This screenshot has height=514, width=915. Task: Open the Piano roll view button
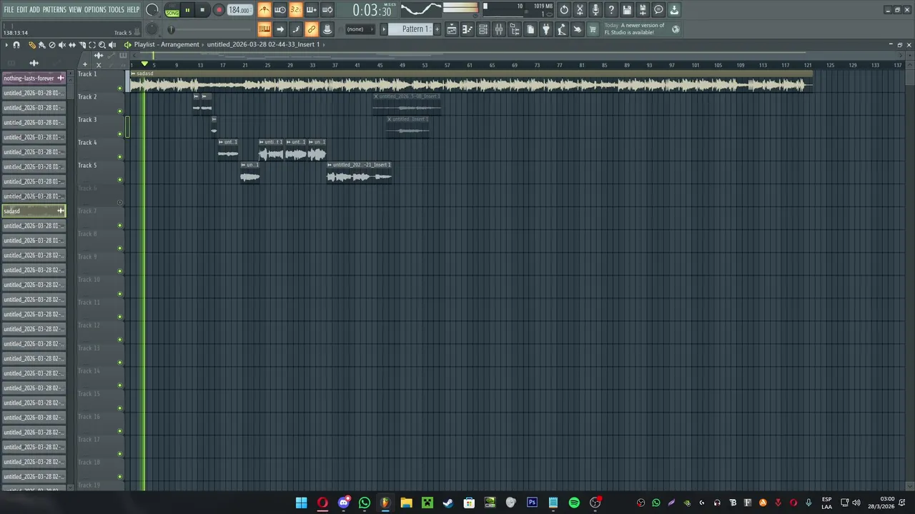pos(468,29)
